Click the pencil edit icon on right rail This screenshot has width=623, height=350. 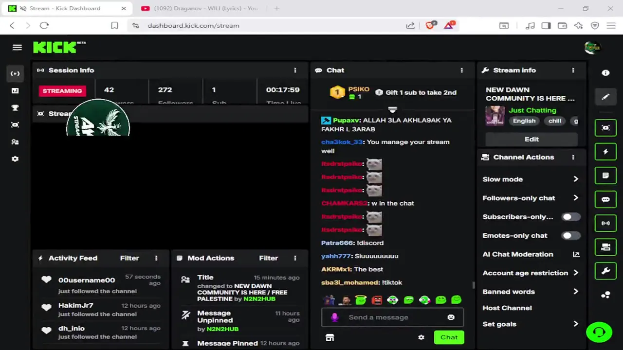pos(605,97)
